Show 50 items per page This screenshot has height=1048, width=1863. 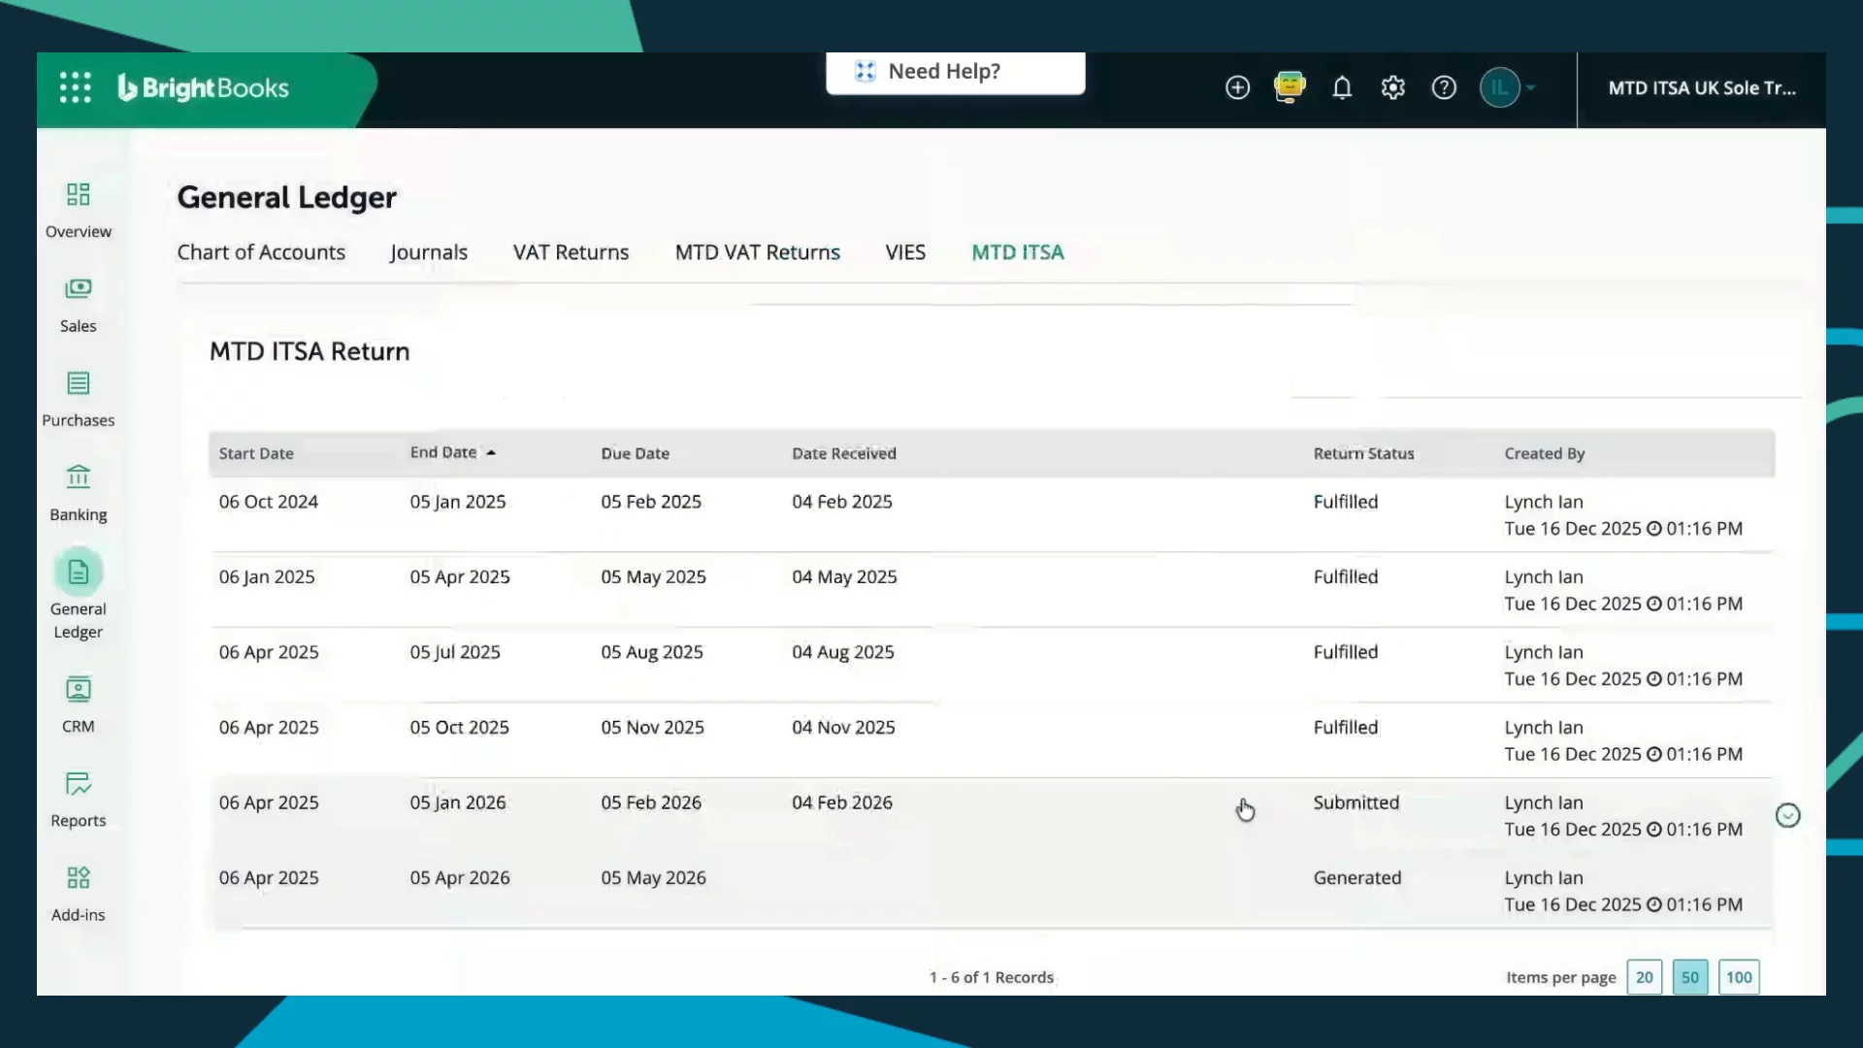[1690, 977]
